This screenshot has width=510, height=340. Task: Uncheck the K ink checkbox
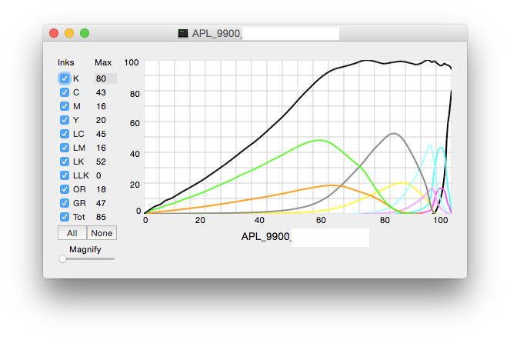65,78
